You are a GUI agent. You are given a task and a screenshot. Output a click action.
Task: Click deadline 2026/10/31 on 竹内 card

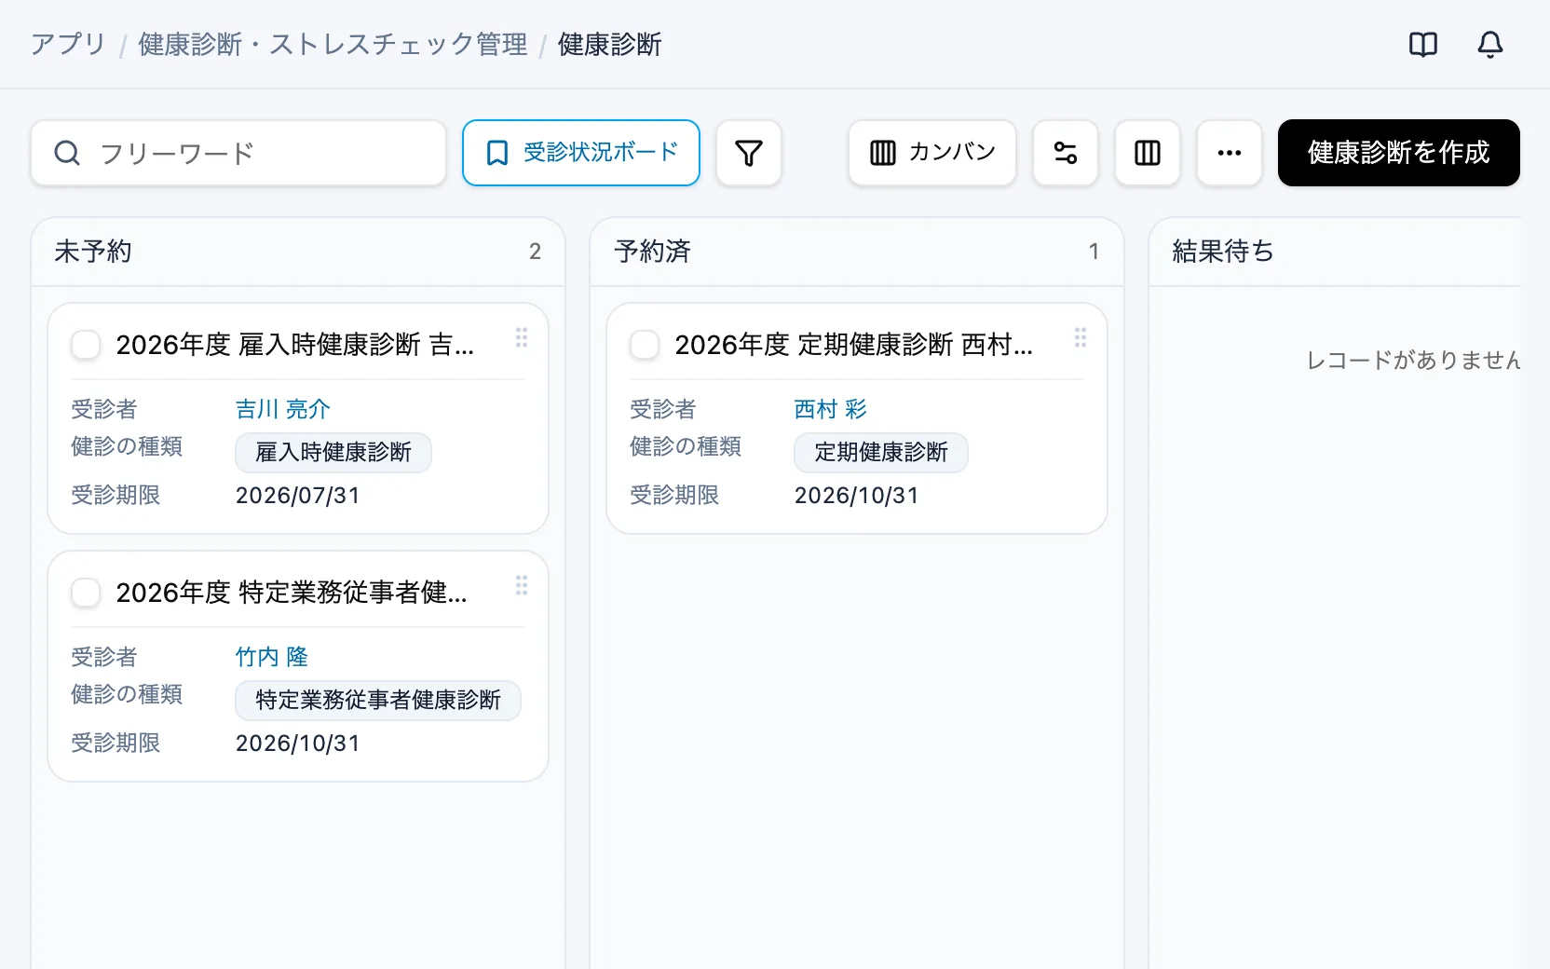click(297, 744)
